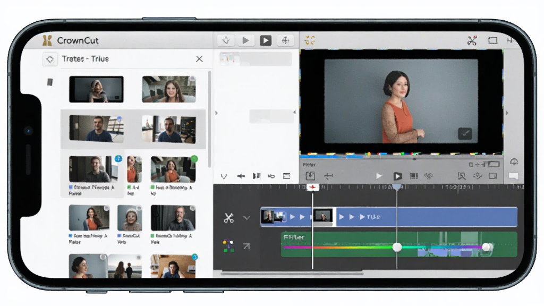
Task: Toggle the checkmark box in the preview video
Action: [x=465, y=133]
